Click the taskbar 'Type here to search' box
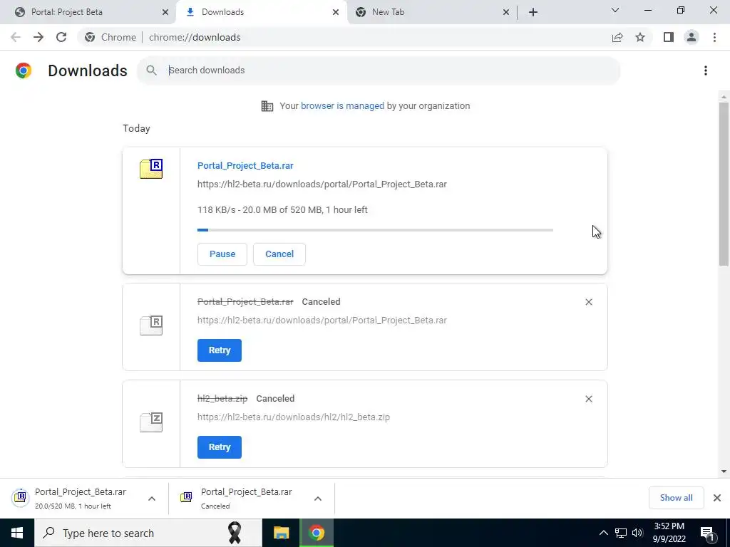The image size is (730, 547). (x=148, y=533)
